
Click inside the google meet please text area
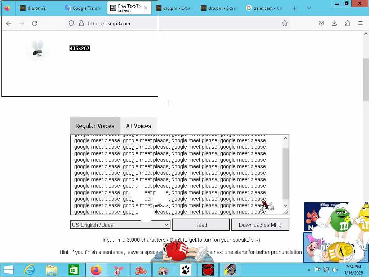click(177, 175)
